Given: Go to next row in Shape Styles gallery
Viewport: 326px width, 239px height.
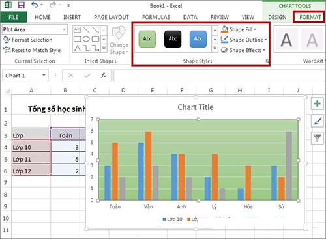Looking at the screenshot, I should click(x=215, y=39).
